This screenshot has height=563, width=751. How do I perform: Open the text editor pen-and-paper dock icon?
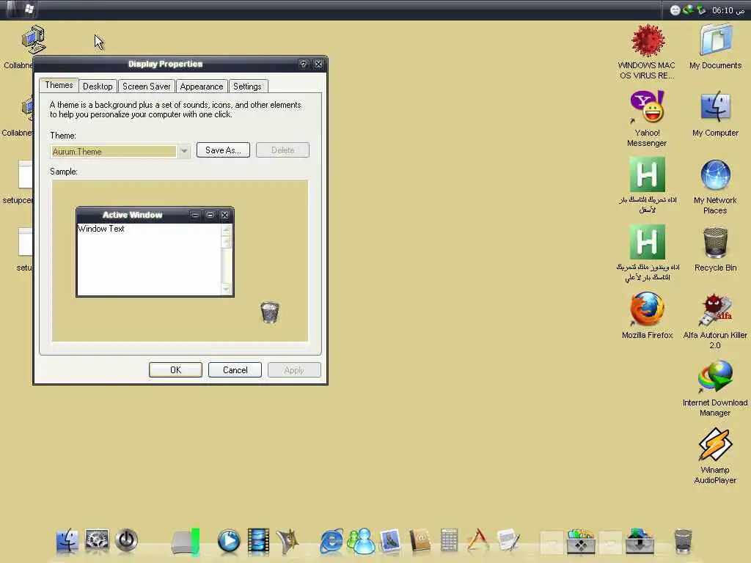508,541
